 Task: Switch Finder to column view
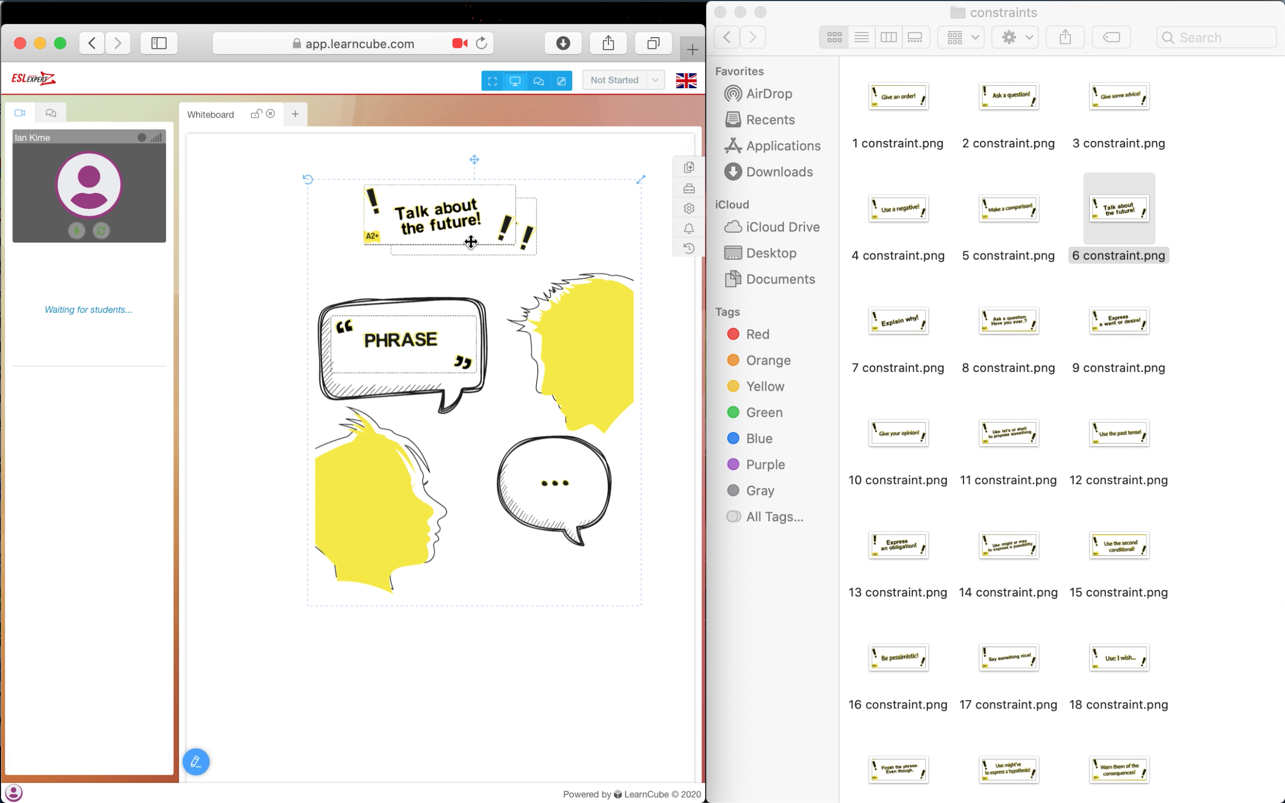[888, 37]
